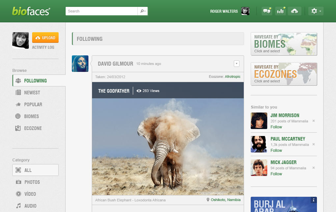Click the cloud upload icon in header
Screen dimensions: 336x212
[294, 11]
